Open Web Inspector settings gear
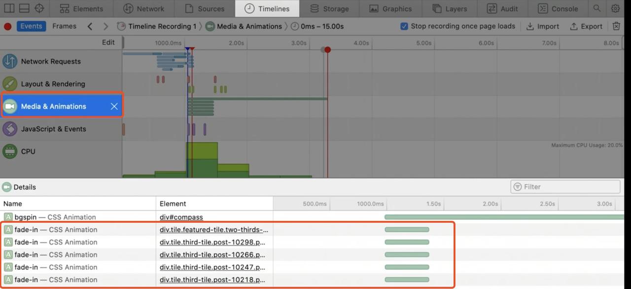This screenshot has width=631, height=289. tap(615, 8)
